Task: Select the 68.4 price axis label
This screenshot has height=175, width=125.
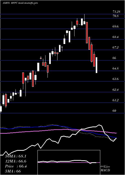Action: [x=115, y=37]
